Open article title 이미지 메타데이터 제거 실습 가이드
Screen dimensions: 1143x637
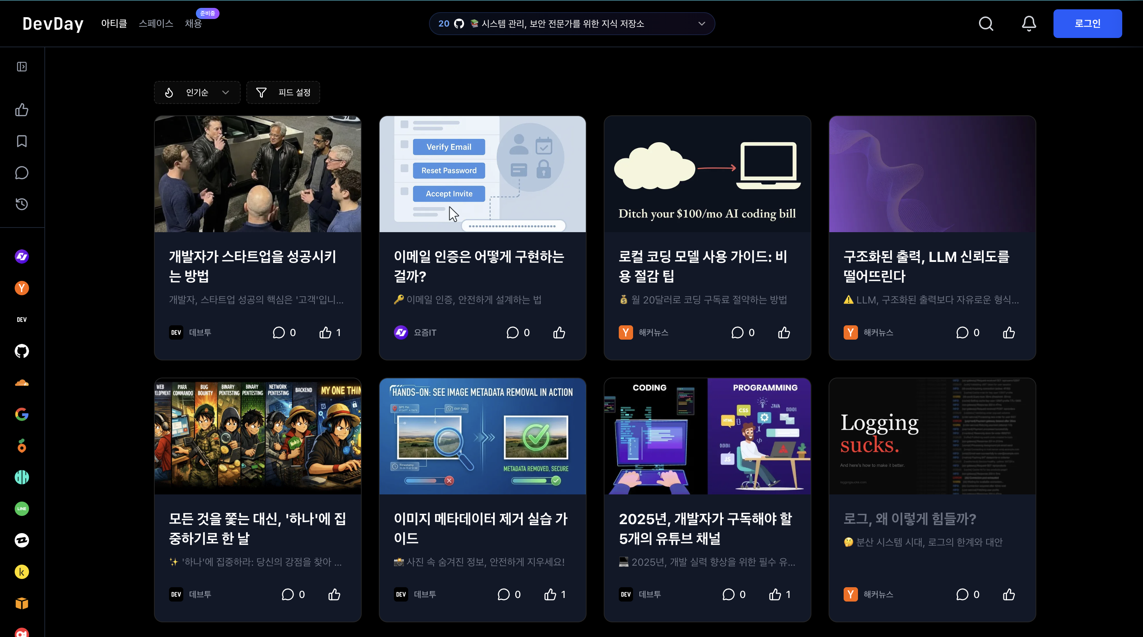pyautogui.click(x=481, y=528)
